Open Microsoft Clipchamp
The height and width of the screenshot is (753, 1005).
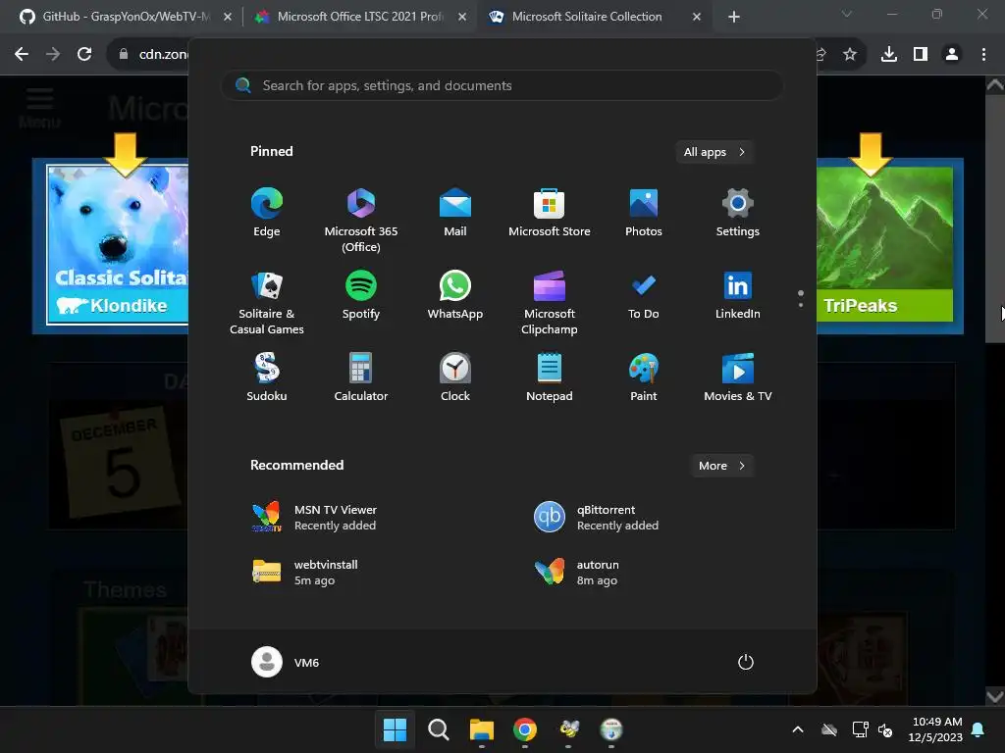(550, 303)
